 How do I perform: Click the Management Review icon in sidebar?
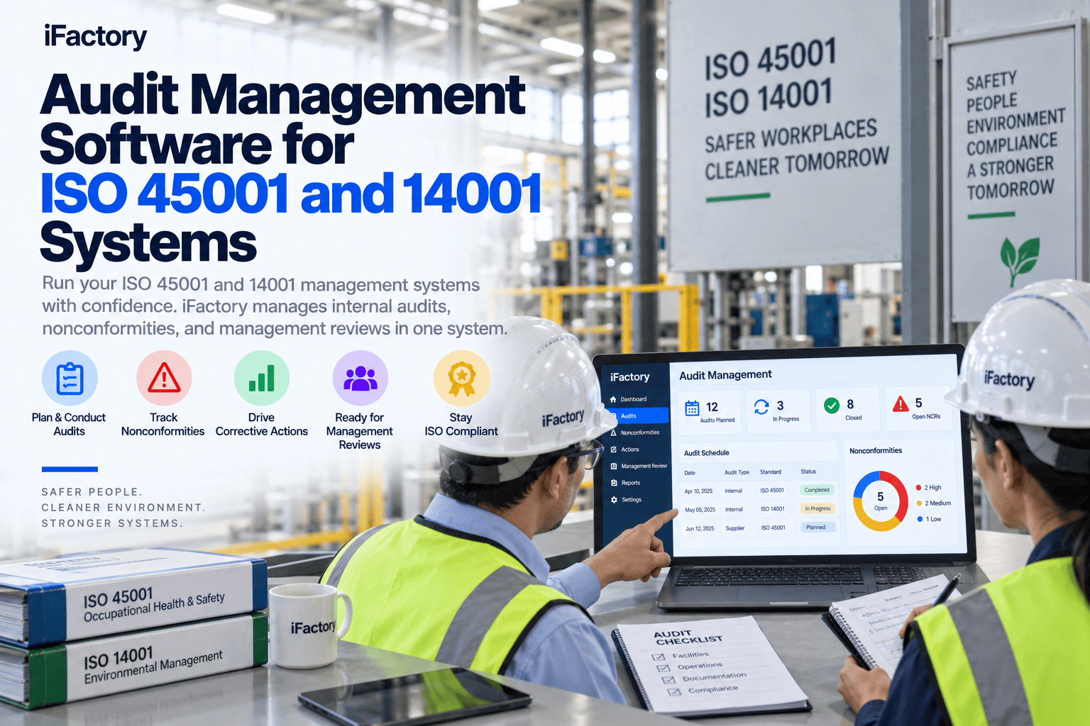point(614,466)
